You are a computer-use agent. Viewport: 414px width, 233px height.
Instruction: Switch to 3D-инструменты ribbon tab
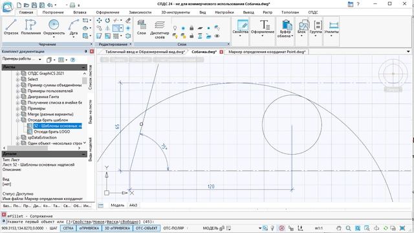[x=175, y=12]
